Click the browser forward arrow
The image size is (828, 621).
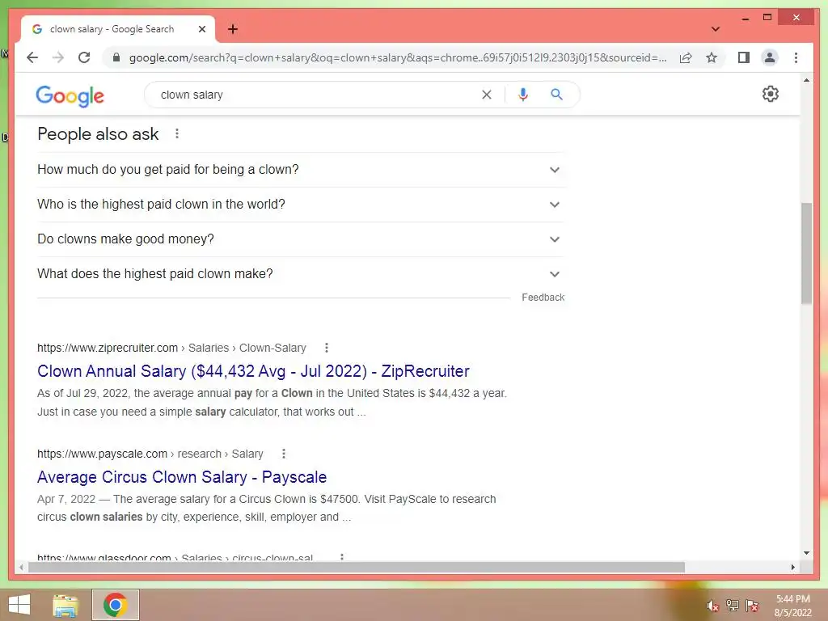pyautogui.click(x=58, y=57)
